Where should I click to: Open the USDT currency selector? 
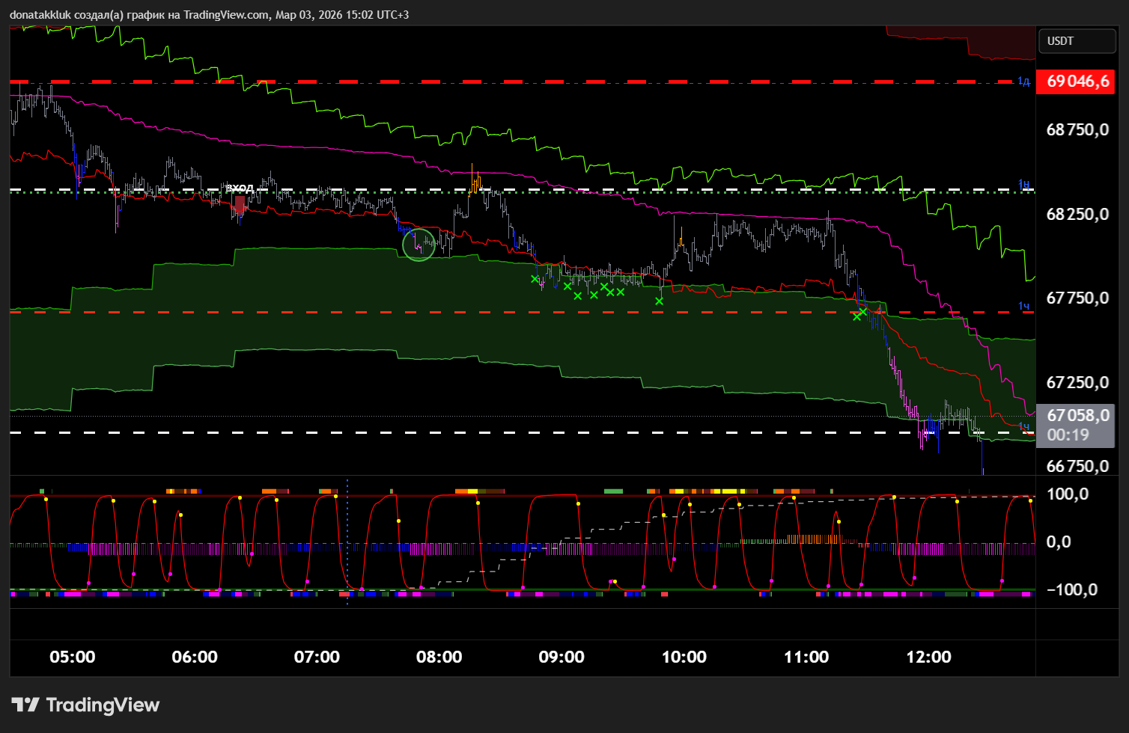(1077, 41)
